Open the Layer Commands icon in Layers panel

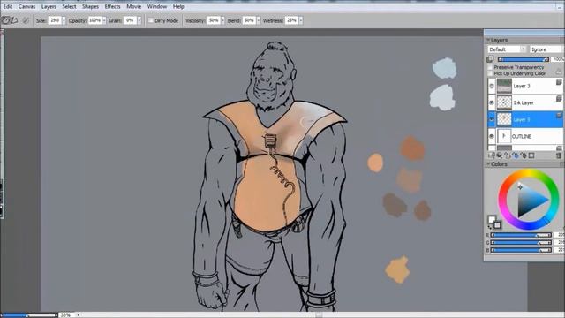coord(491,155)
